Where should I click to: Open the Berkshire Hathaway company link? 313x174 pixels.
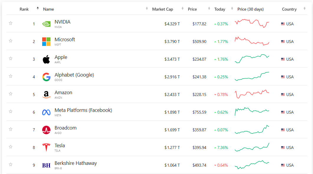click(76, 163)
